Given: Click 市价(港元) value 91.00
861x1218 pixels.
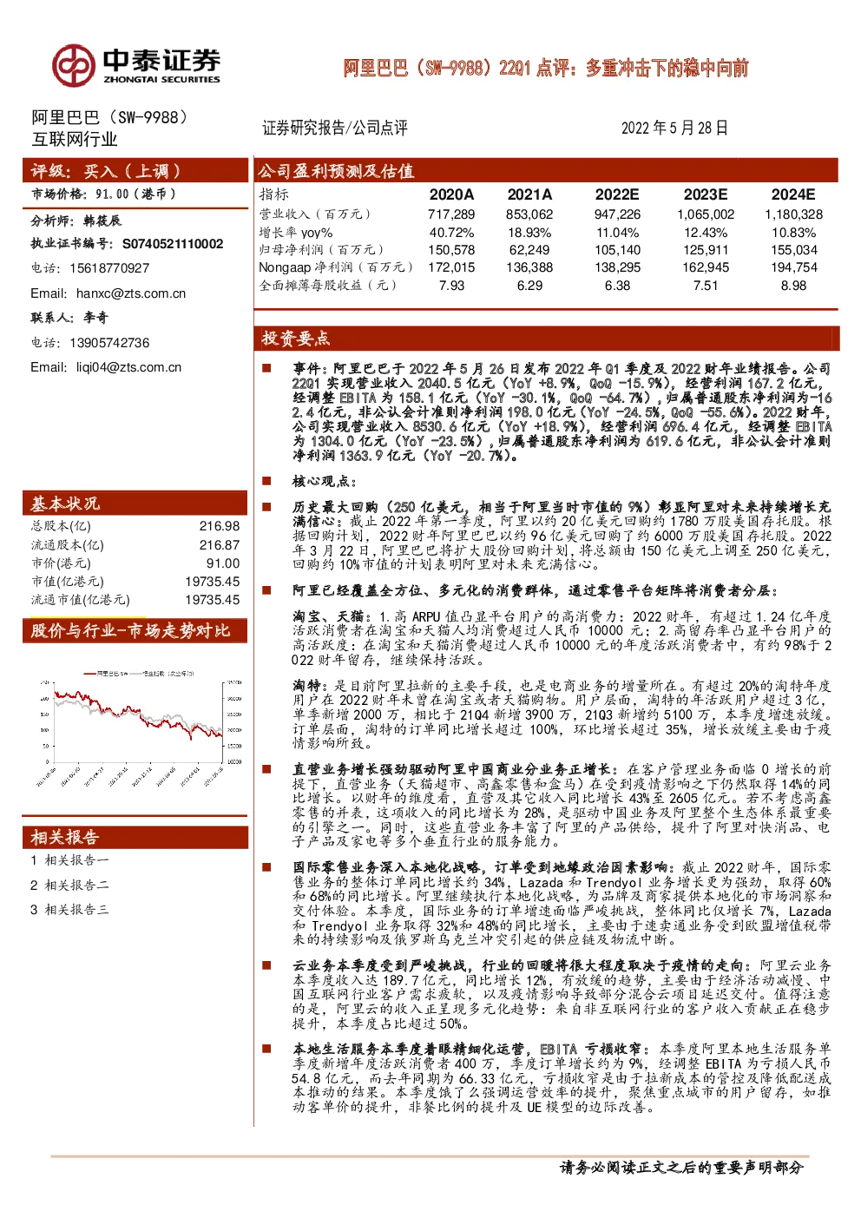Looking at the screenshot, I should (223, 563).
